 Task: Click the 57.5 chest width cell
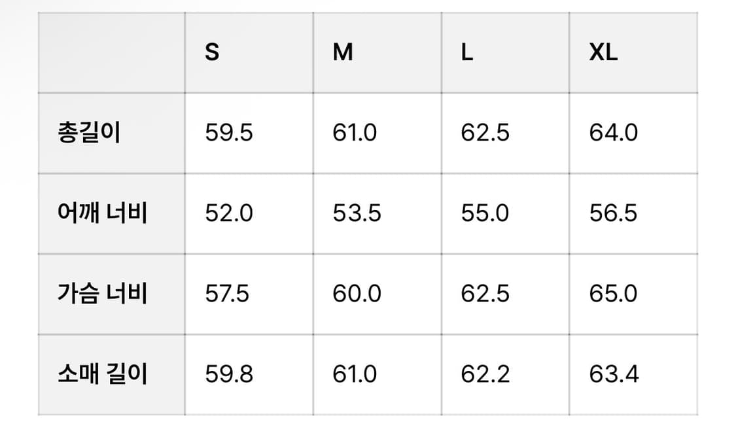point(249,294)
